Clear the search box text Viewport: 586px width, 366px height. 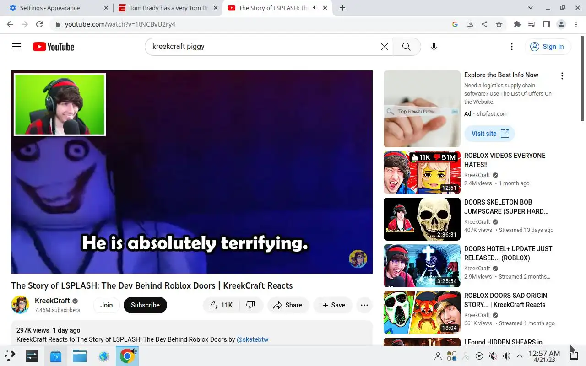coord(385,46)
